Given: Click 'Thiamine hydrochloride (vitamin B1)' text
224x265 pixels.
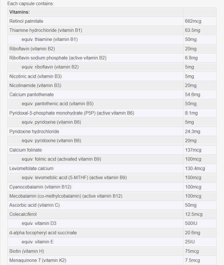Looking at the screenshot, I should point(46,30).
